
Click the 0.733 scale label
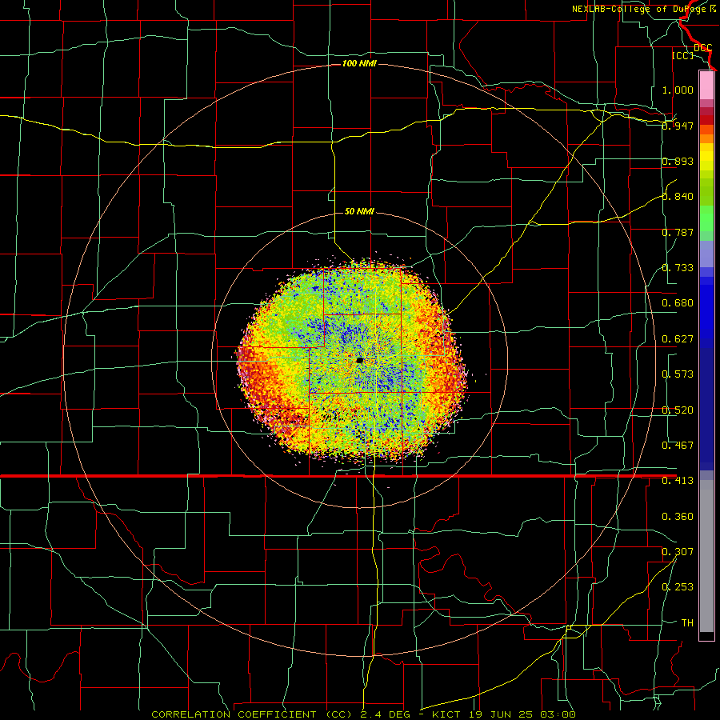(x=678, y=268)
